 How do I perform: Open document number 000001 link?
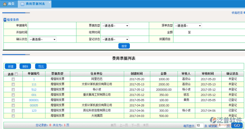(34, 100)
